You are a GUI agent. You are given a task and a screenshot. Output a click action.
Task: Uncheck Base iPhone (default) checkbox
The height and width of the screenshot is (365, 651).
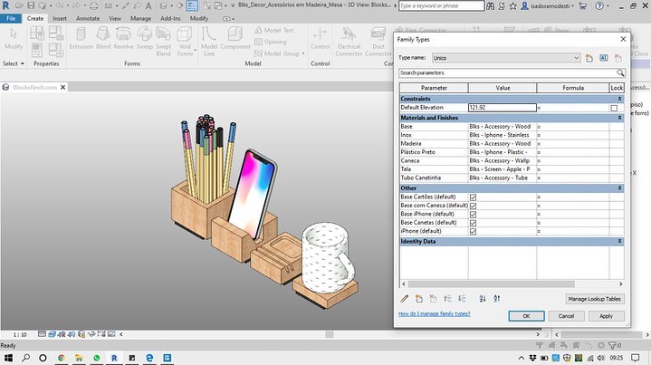473,215
